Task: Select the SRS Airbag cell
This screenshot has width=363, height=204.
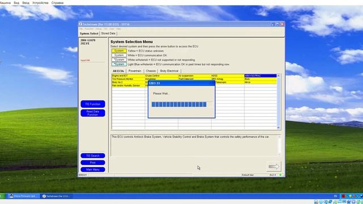Action: tap(227, 79)
